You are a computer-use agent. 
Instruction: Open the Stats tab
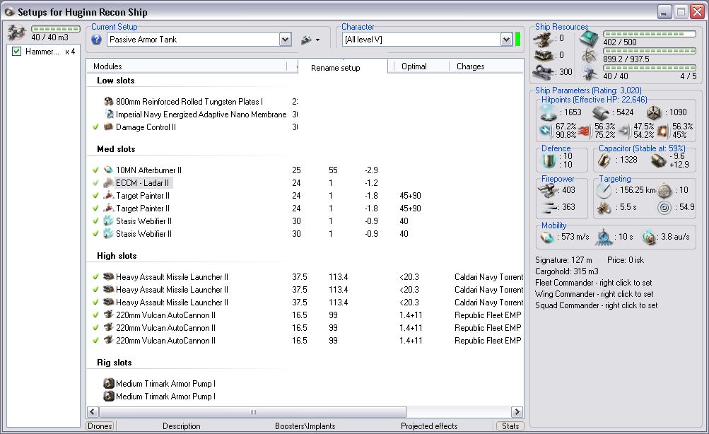pyautogui.click(x=510, y=426)
